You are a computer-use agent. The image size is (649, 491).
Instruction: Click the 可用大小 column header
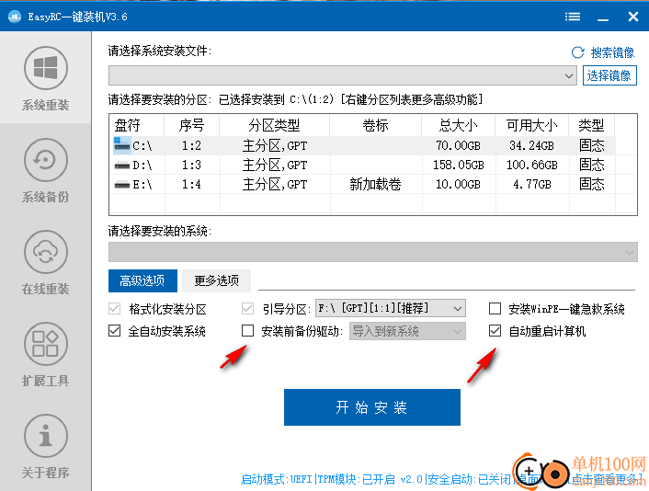pyautogui.click(x=532, y=125)
